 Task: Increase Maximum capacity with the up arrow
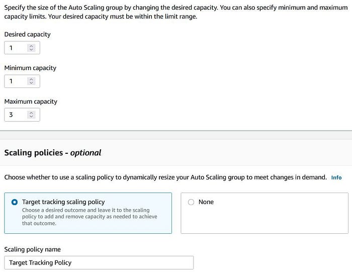pos(31,113)
